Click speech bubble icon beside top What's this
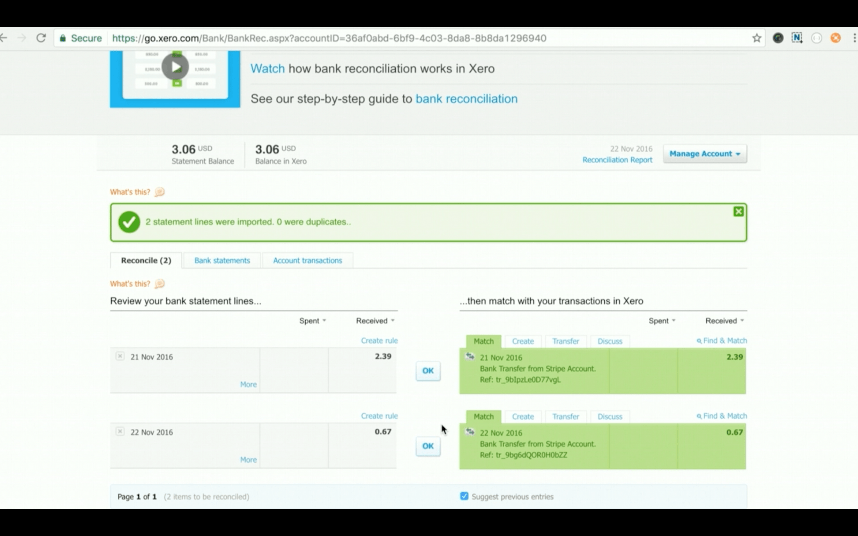The height and width of the screenshot is (536, 858). click(160, 192)
